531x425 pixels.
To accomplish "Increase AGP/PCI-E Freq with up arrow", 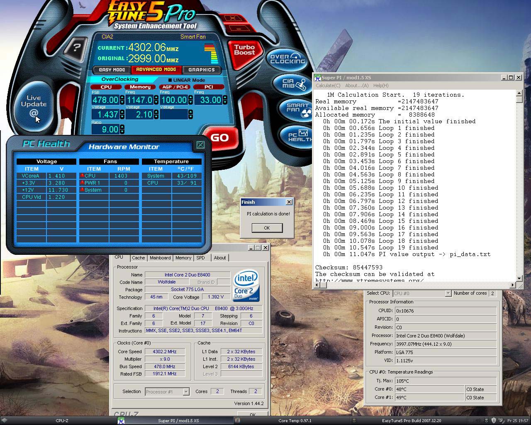I will coord(191,98).
